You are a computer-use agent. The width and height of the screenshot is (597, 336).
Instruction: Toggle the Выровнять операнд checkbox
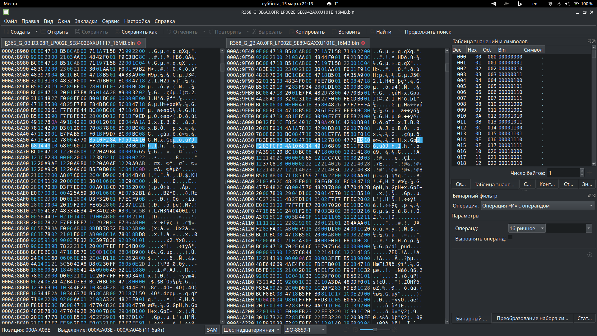tap(510, 238)
